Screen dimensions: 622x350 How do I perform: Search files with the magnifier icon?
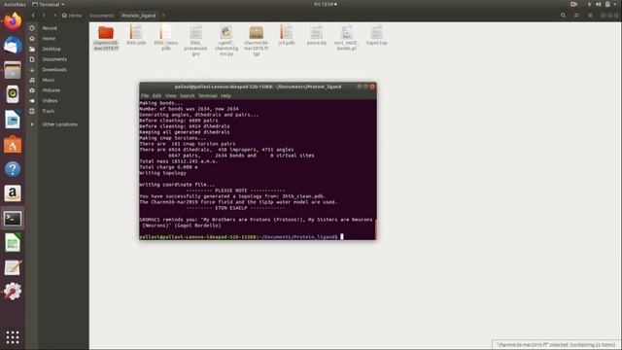coord(563,16)
